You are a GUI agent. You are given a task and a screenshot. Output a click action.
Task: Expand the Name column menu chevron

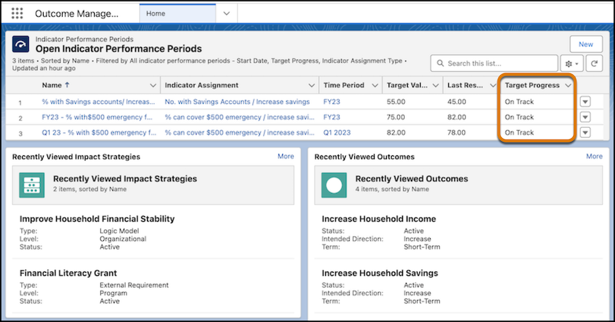(x=153, y=85)
